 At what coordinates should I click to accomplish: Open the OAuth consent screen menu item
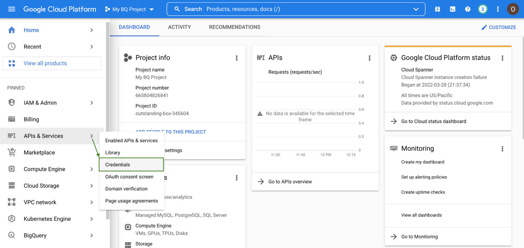click(129, 177)
